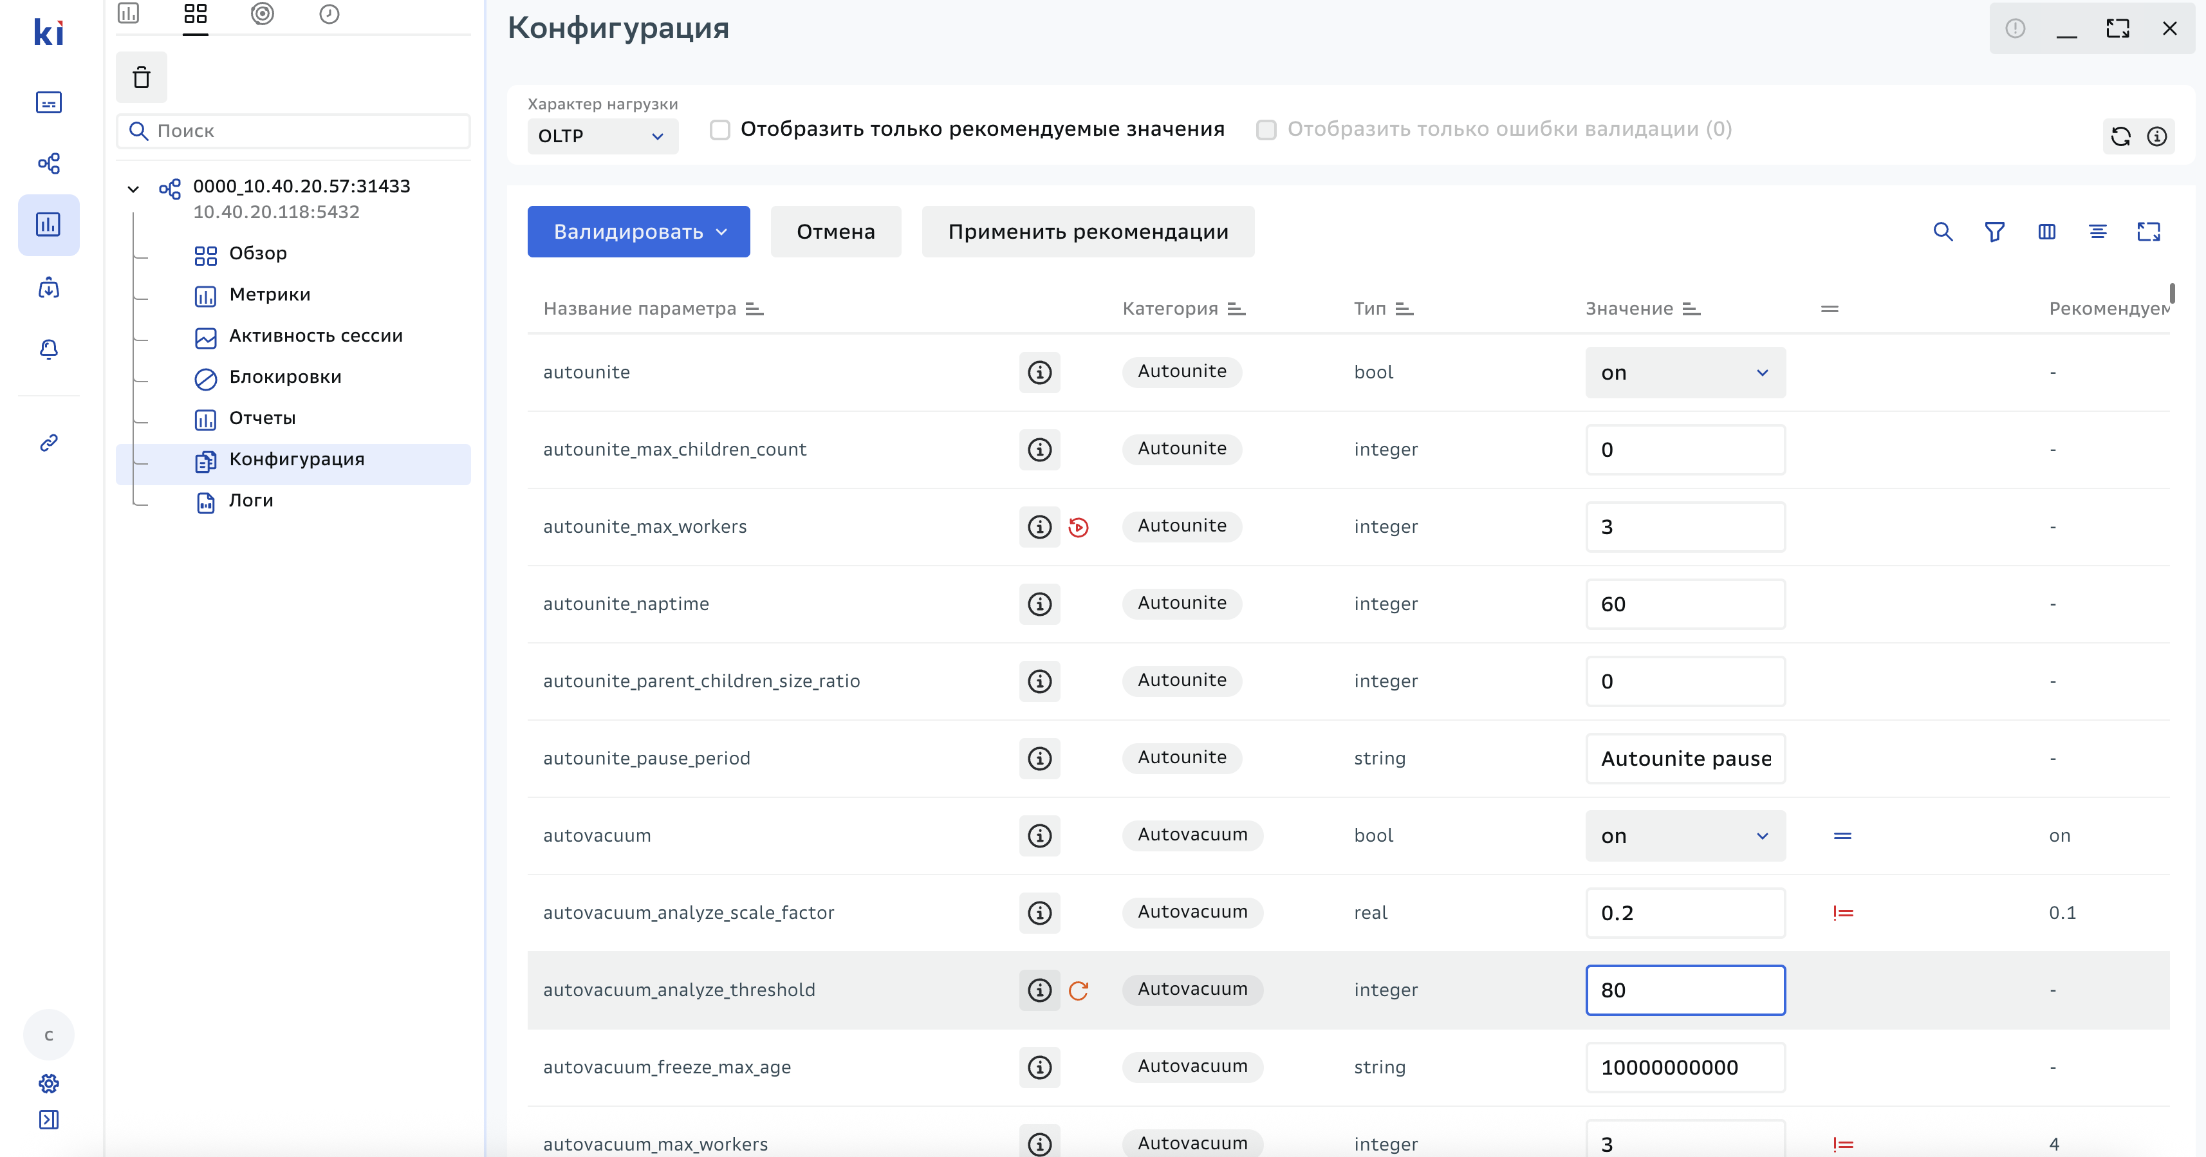Click autounite_naptime value field 60
This screenshot has width=2206, height=1157.
(1685, 605)
